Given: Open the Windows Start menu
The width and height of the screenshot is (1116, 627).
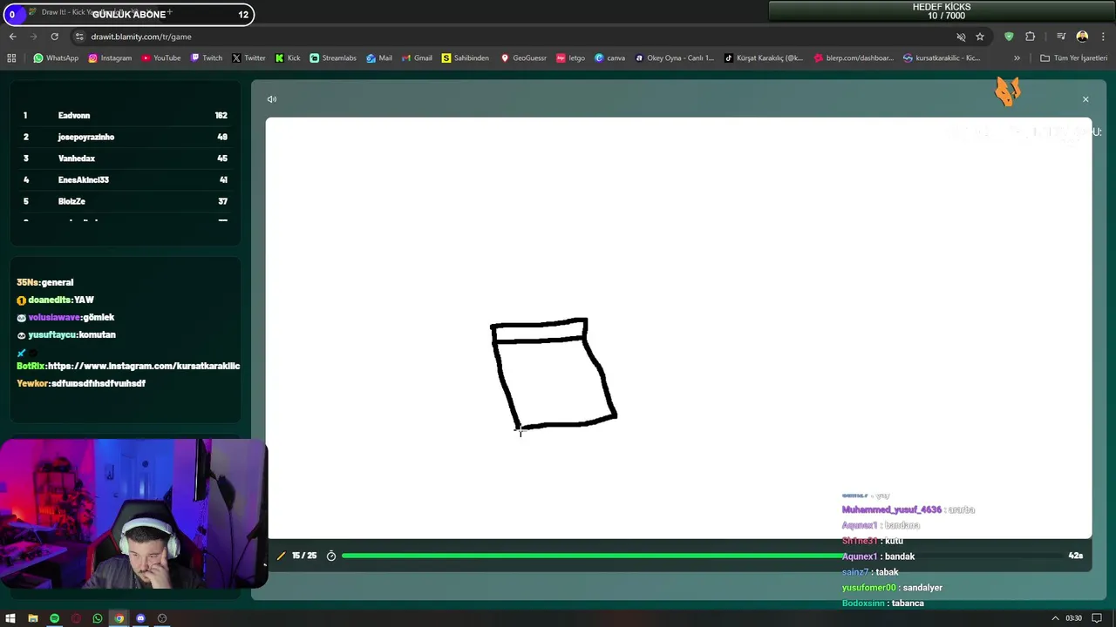Looking at the screenshot, I should click(10, 618).
